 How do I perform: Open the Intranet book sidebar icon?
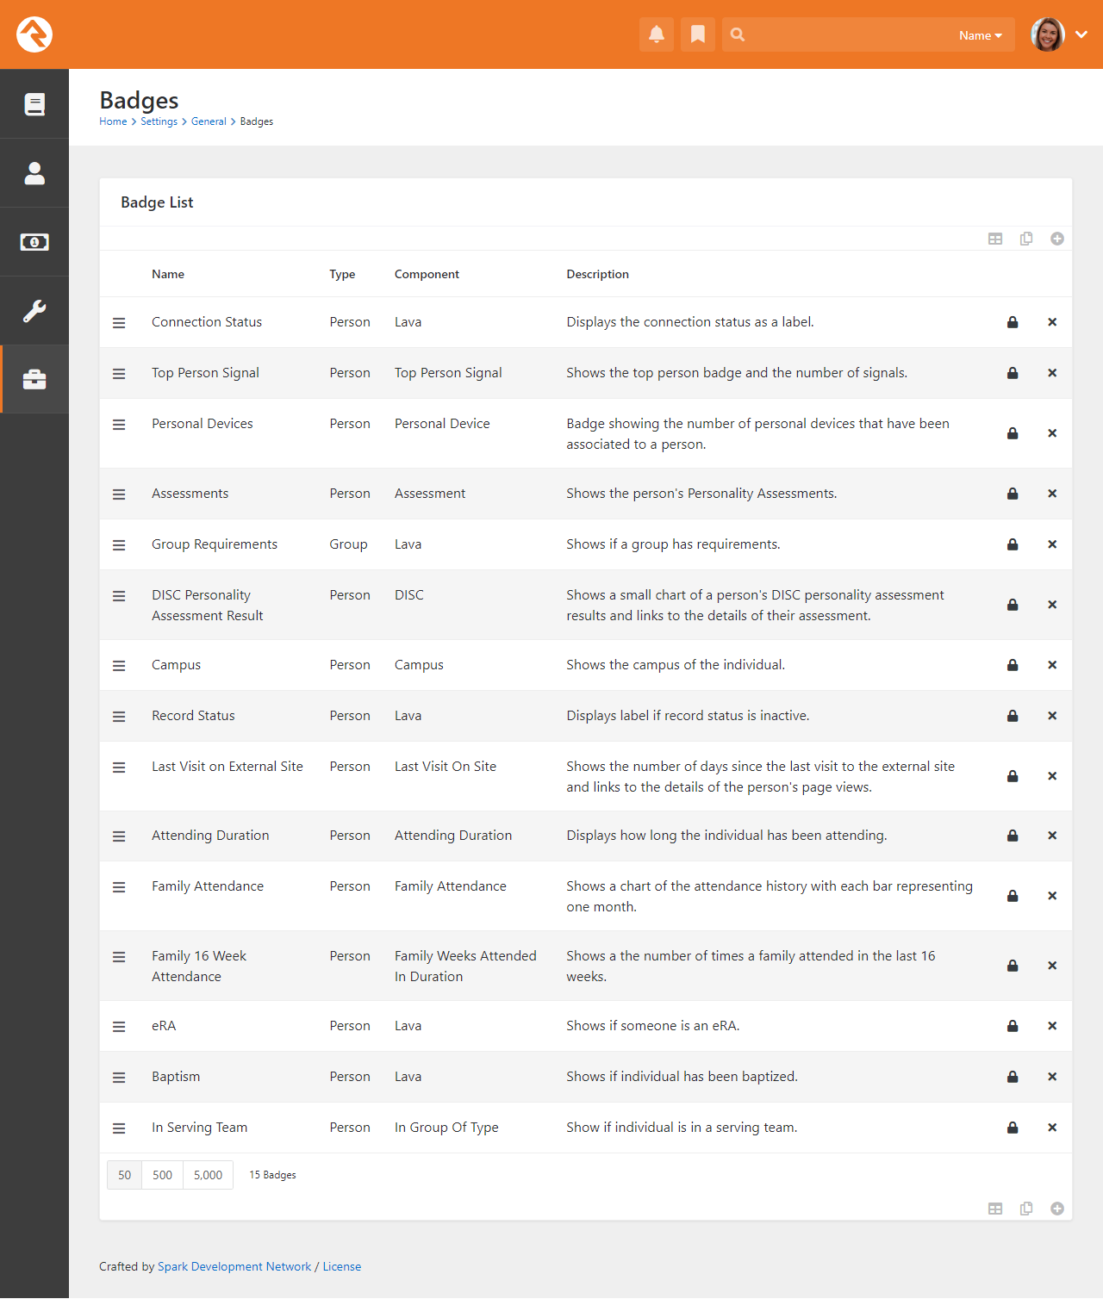click(x=34, y=104)
